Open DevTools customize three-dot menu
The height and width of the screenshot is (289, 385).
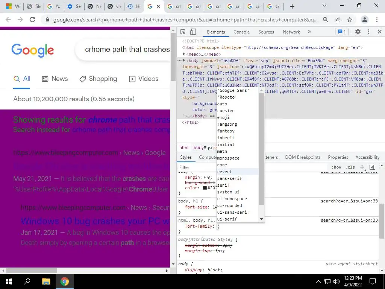click(x=368, y=32)
